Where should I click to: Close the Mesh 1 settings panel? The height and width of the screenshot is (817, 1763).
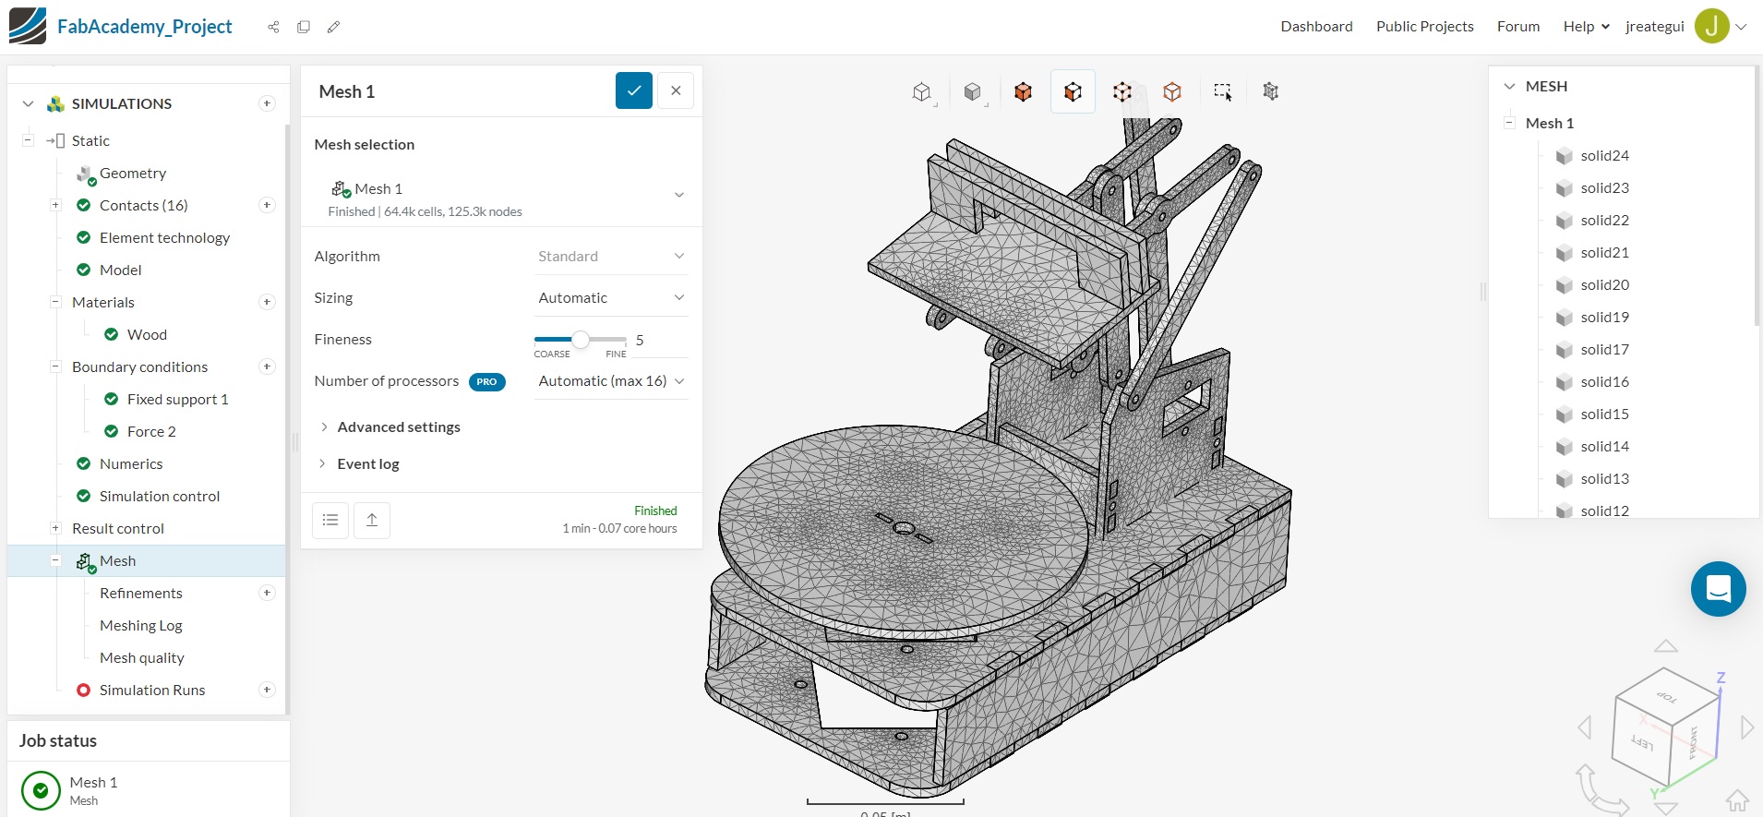(676, 90)
